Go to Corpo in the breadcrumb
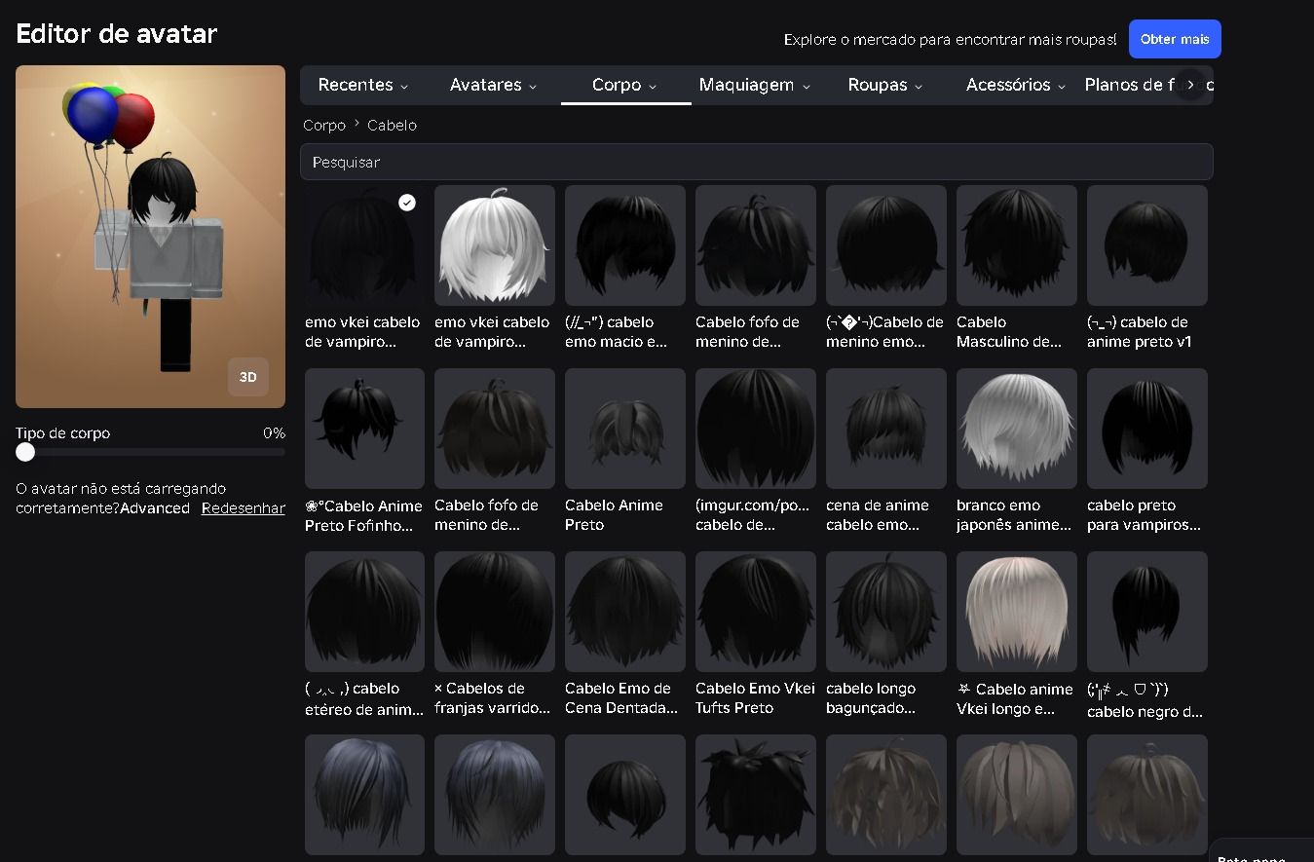Viewport: 1314px width, 862px height. click(x=324, y=125)
